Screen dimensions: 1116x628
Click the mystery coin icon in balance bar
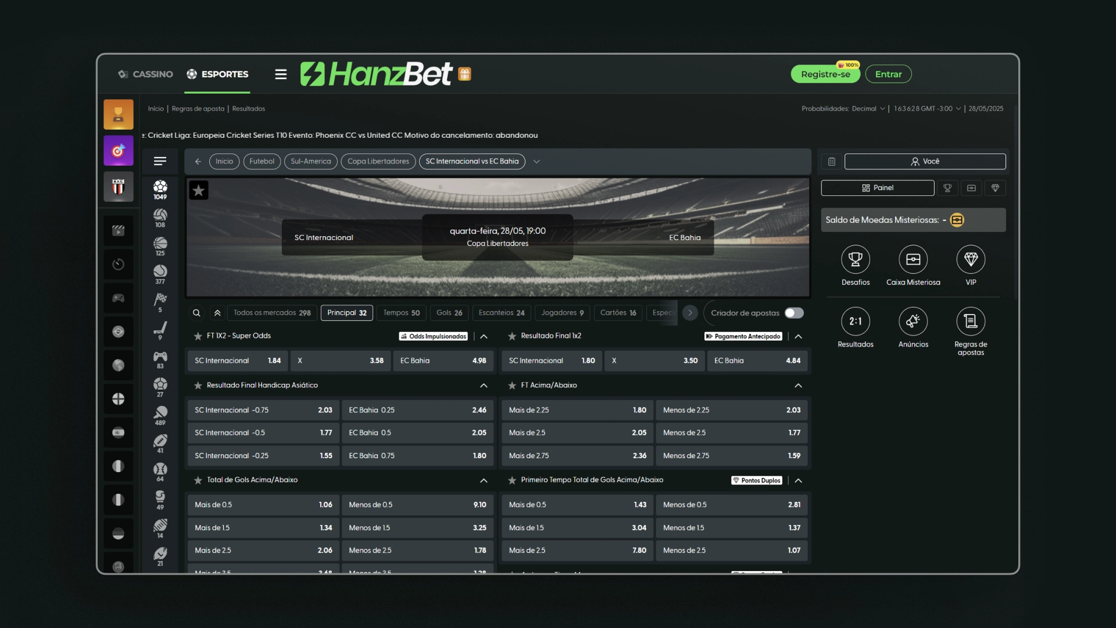tap(957, 220)
